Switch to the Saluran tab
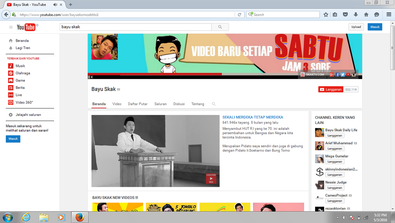Image resolution: width=395 pixels, height=223 pixels. click(x=160, y=104)
